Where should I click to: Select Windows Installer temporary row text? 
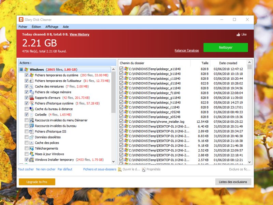click(x=54, y=160)
